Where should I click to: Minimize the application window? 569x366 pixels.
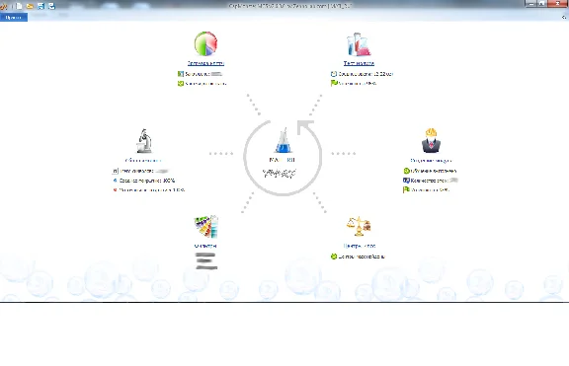530,4
